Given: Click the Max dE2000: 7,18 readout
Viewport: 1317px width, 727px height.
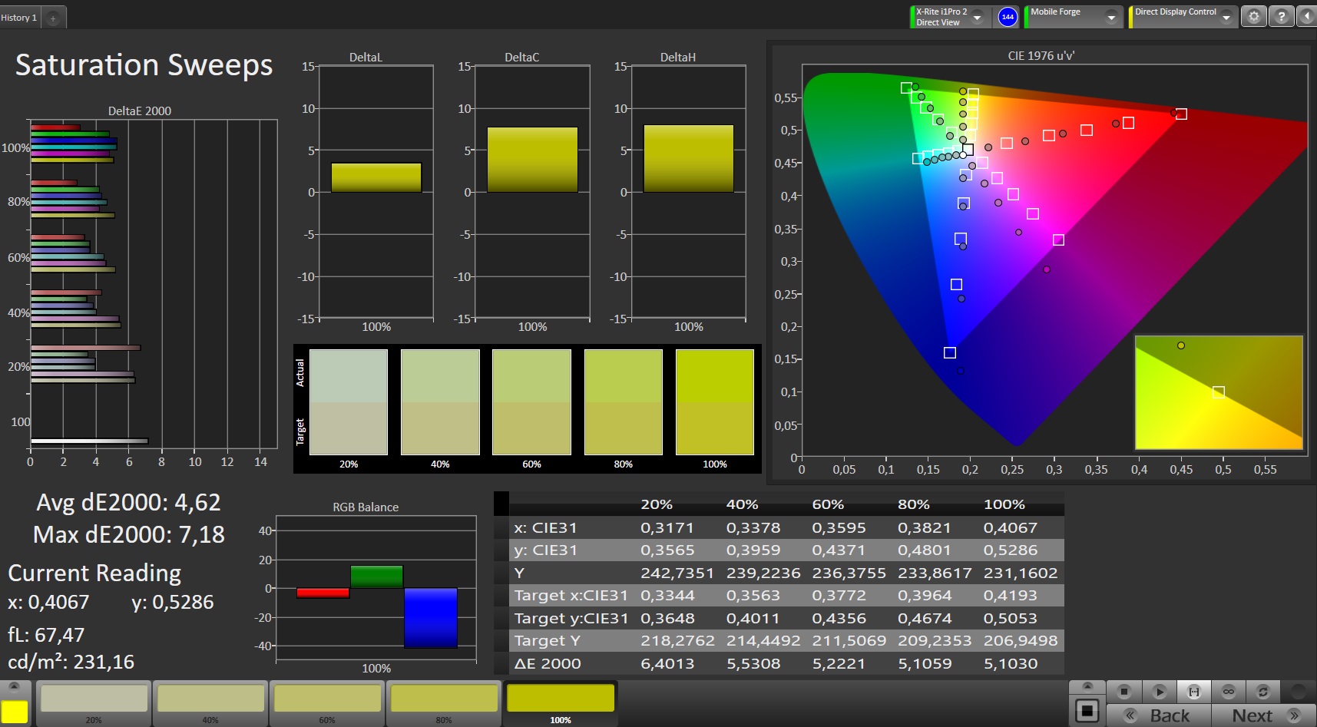Looking at the screenshot, I should click(x=128, y=534).
